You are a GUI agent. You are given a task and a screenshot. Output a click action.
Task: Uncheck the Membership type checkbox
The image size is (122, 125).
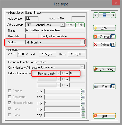pos(10,103)
